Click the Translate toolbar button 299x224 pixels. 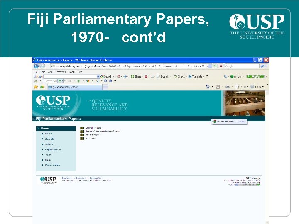[196, 77]
